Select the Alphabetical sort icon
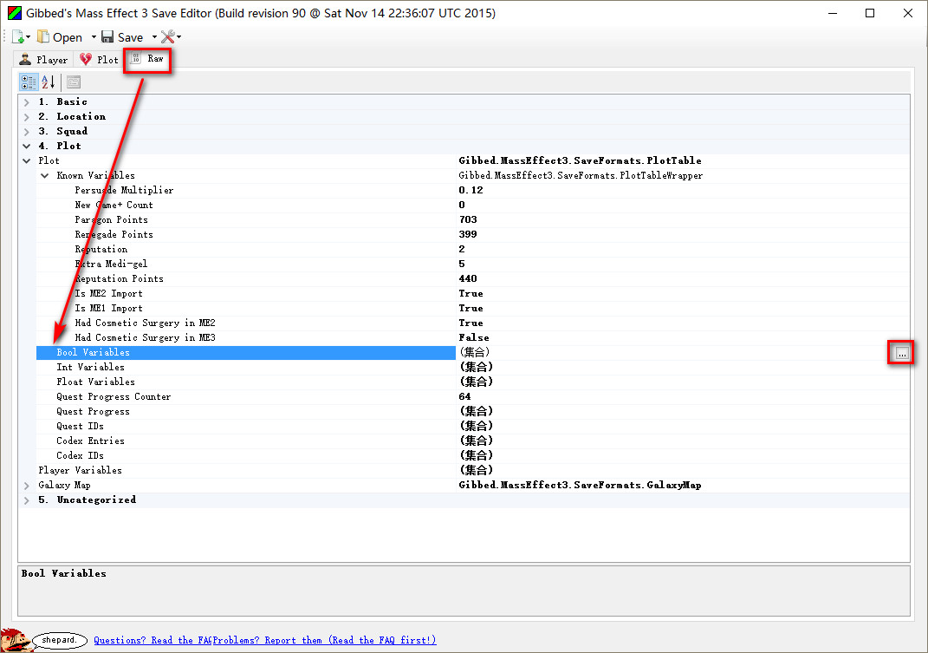Screen dimensions: 928x653 coord(49,82)
